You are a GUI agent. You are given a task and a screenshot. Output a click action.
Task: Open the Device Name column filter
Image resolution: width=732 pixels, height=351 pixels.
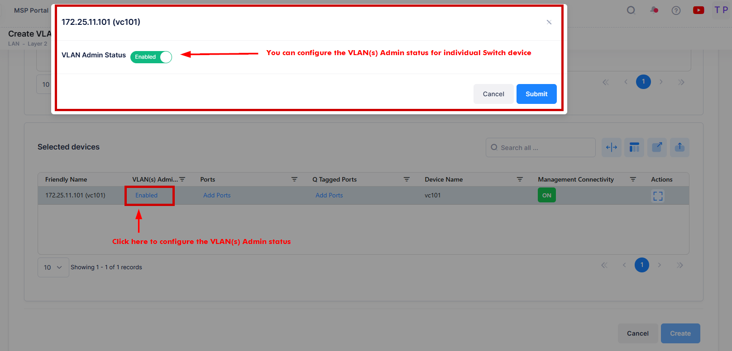pyautogui.click(x=520, y=179)
